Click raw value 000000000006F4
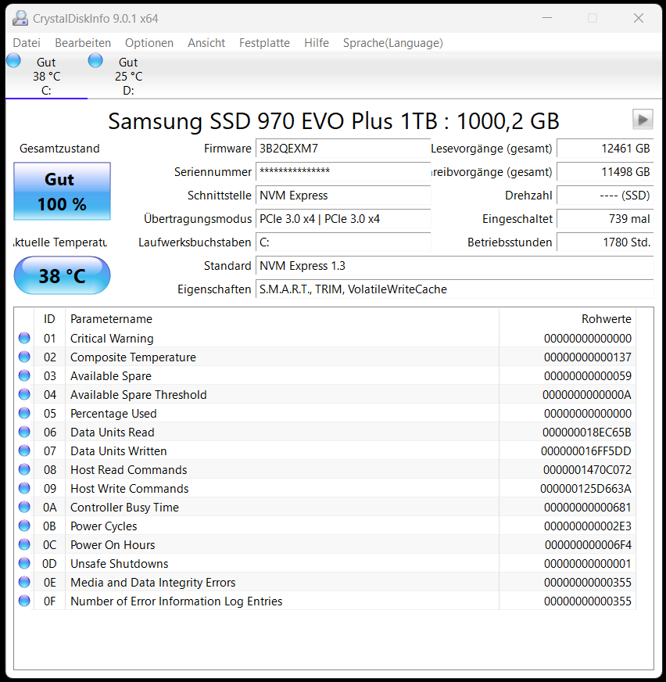The image size is (666, 682). (x=588, y=544)
